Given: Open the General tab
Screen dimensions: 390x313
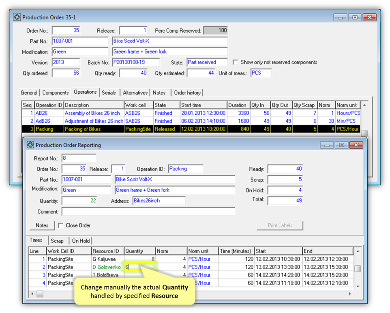Looking at the screenshot, I should click(x=29, y=92).
